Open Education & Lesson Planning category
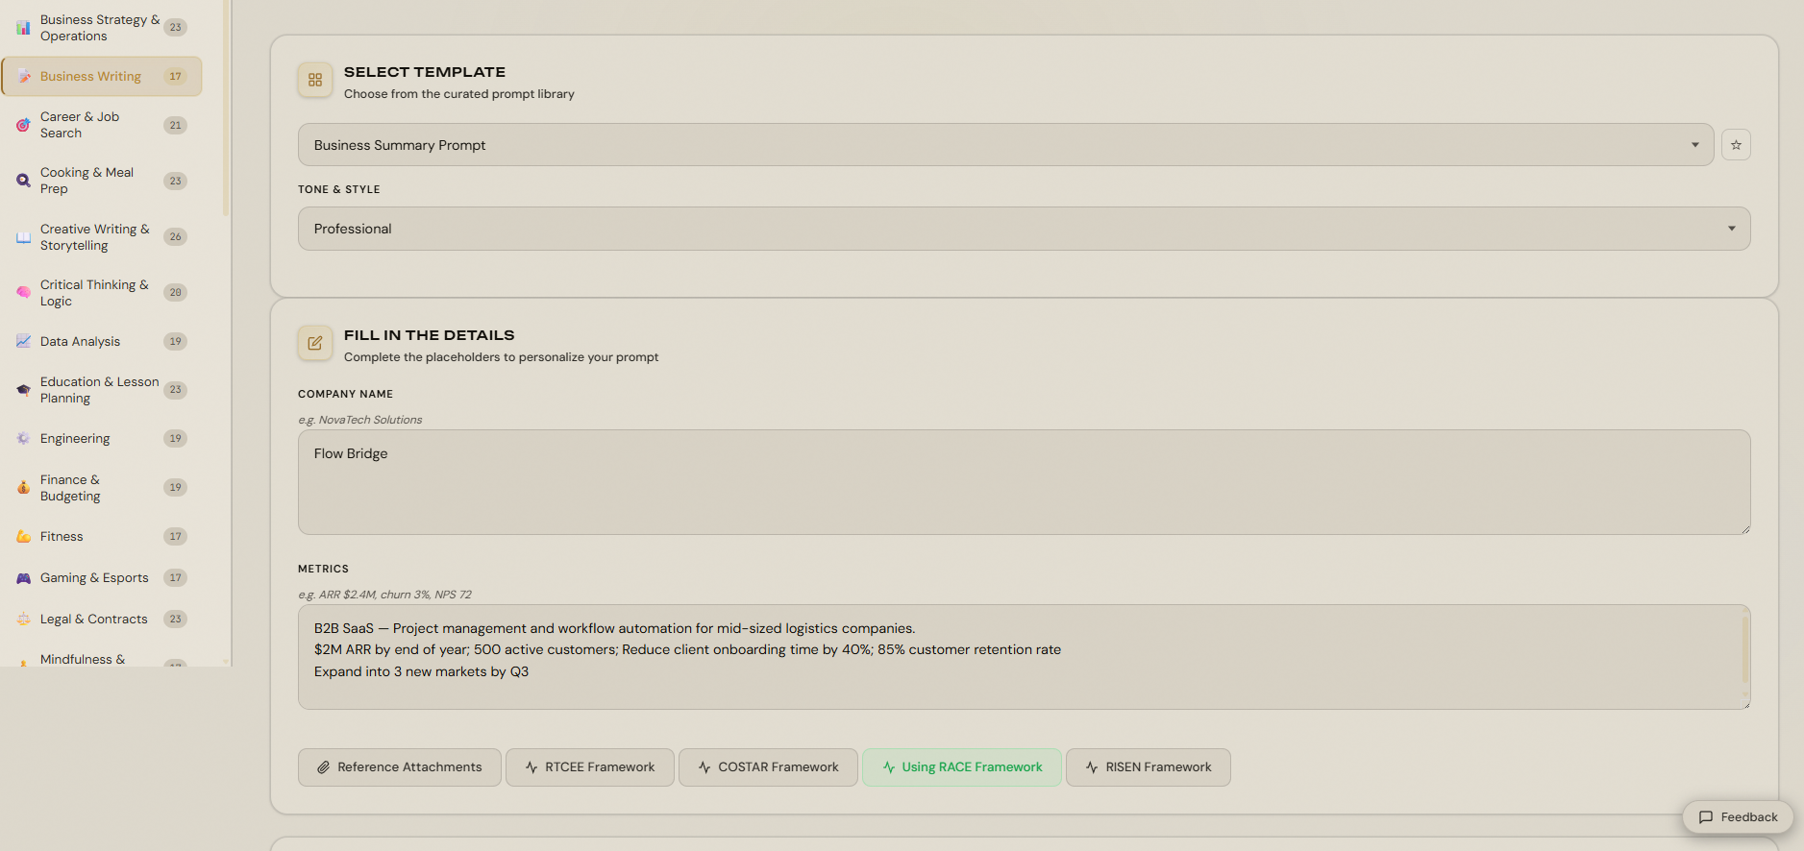The width and height of the screenshot is (1804, 851). click(101, 390)
